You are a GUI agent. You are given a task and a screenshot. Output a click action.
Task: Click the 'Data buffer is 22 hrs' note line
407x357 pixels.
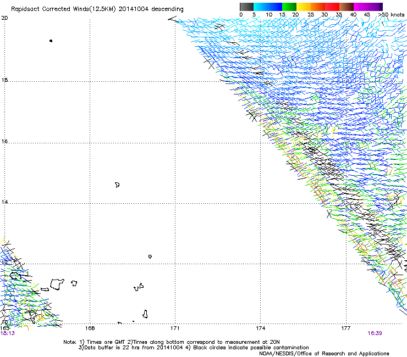point(194,348)
